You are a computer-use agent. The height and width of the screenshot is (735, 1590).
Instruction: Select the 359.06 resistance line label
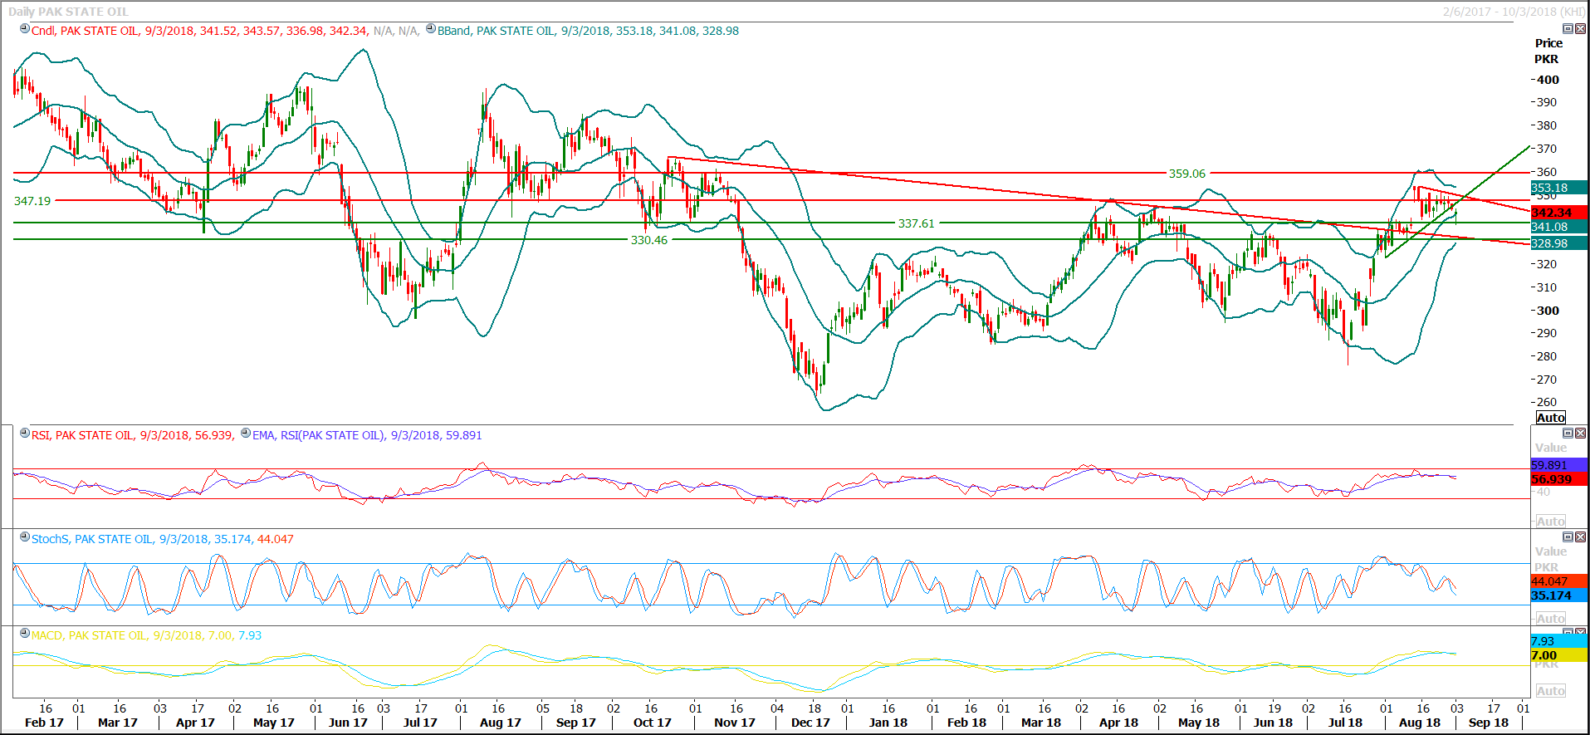click(1187, 174)
